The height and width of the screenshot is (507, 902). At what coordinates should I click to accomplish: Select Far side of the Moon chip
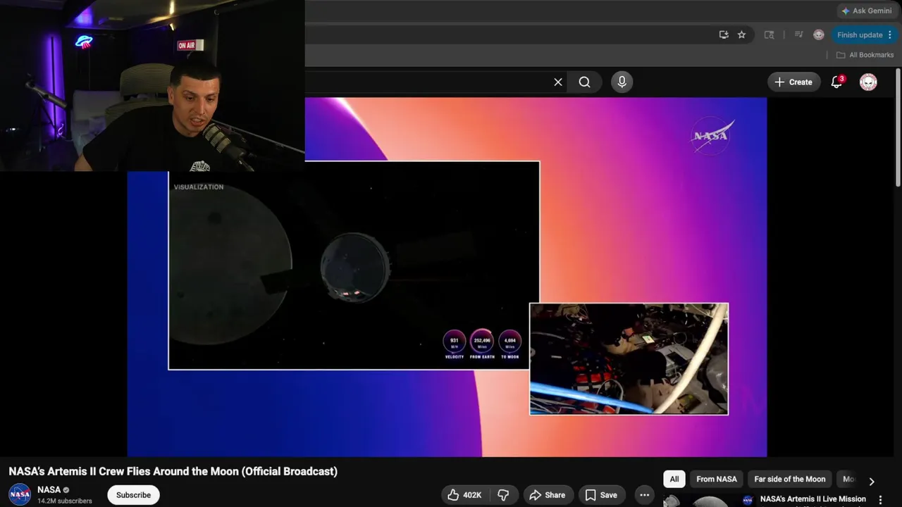point(789,479)
